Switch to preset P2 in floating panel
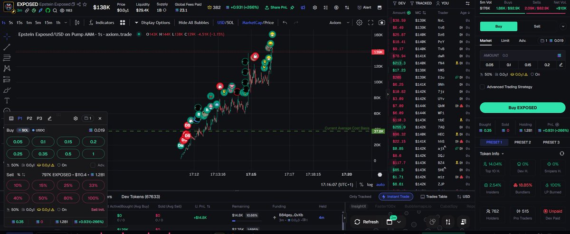This screenshot has width=570, height=234. [x=29, y=118]
